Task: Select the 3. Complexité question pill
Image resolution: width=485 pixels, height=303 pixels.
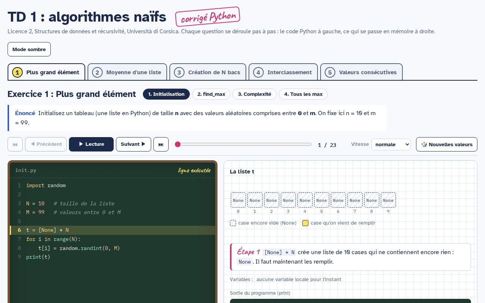Action: coord(255,94)
